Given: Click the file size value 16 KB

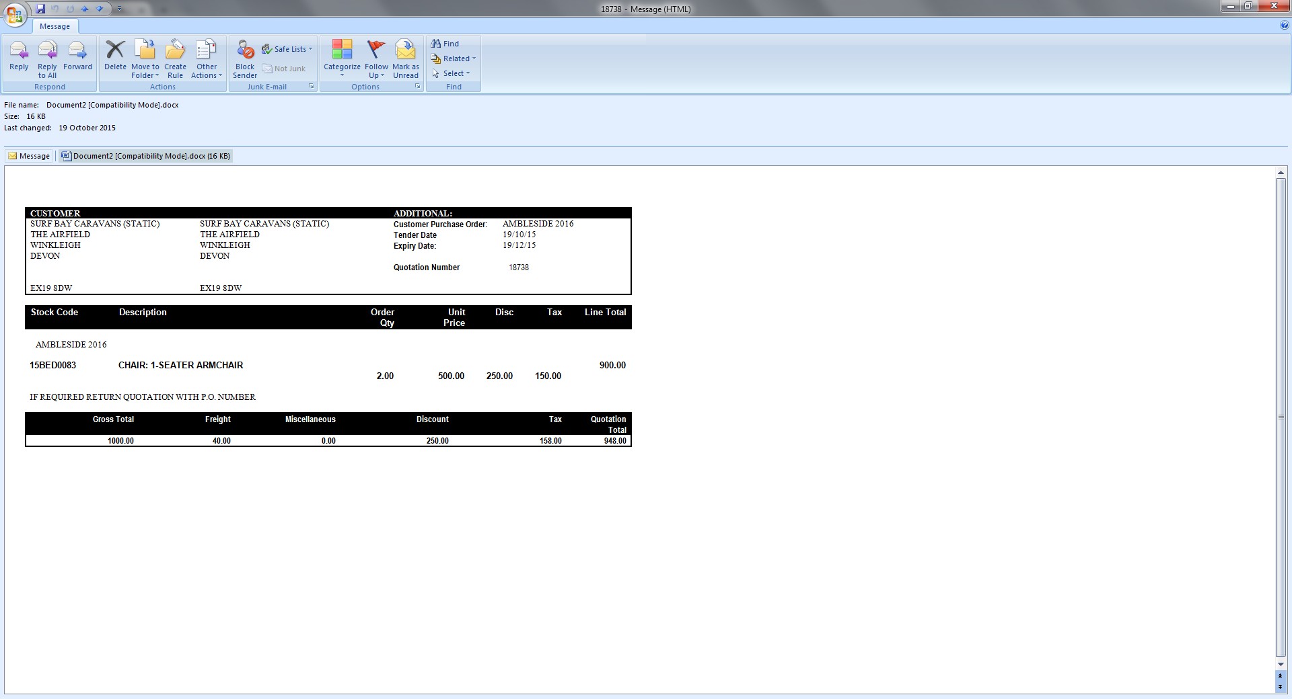Looking at the screenshot, I should point(36,116).
